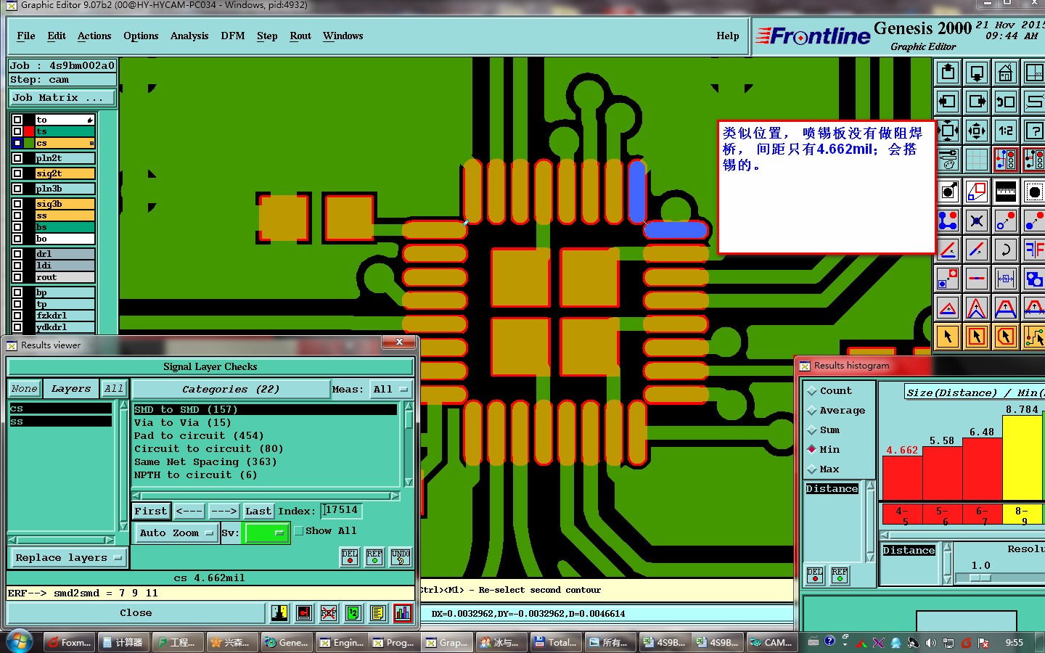Screen dimensions: 1045x653
Task: Click the Layers tab button
Action: (x=71, y=389)
